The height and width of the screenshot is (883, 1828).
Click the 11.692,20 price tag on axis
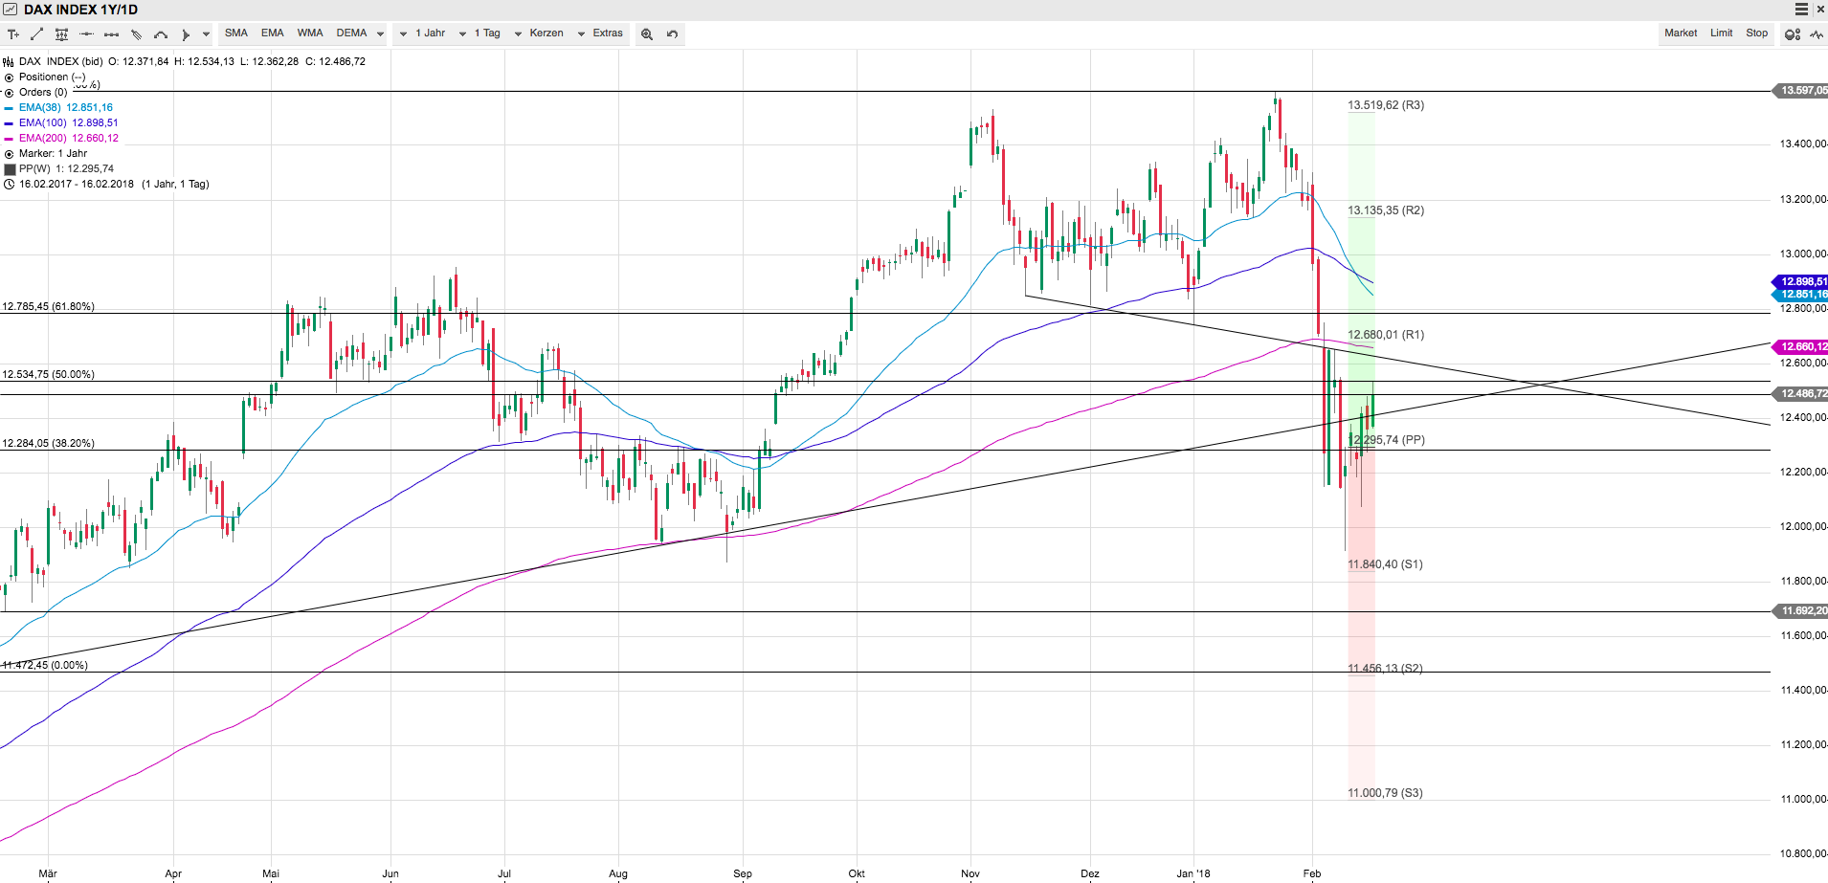point(1800,611)
